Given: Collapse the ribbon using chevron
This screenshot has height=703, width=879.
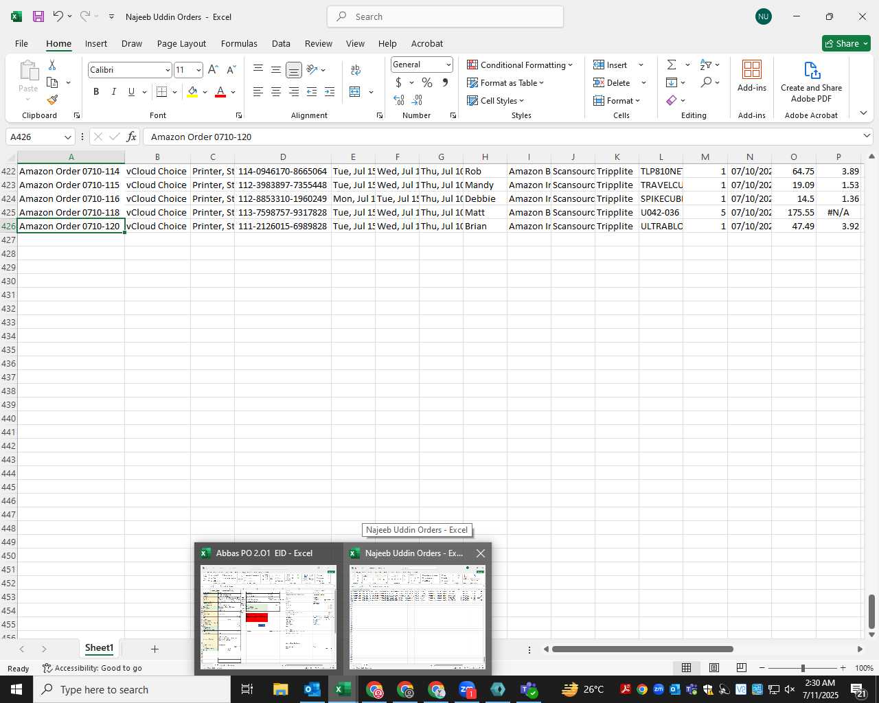Looking at the screenshot, I should (x=863, y=113).
